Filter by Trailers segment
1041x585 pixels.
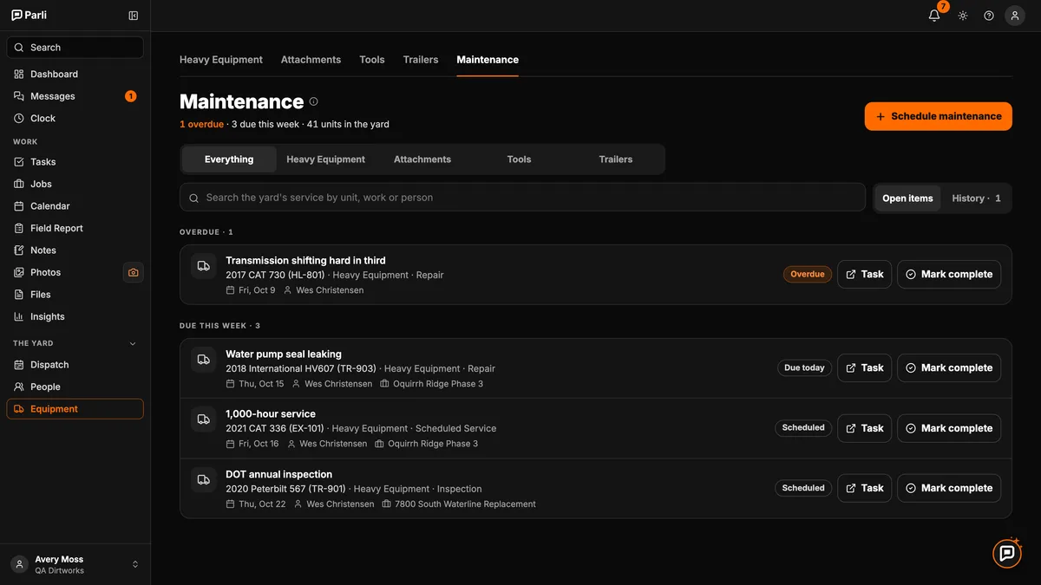pyautogui.click(x=616, y=159)
